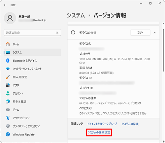
Task: Click the ペンとタッチ label
Action: pos(86,108)
